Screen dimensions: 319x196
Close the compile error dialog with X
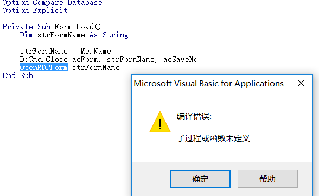(301, 83)
